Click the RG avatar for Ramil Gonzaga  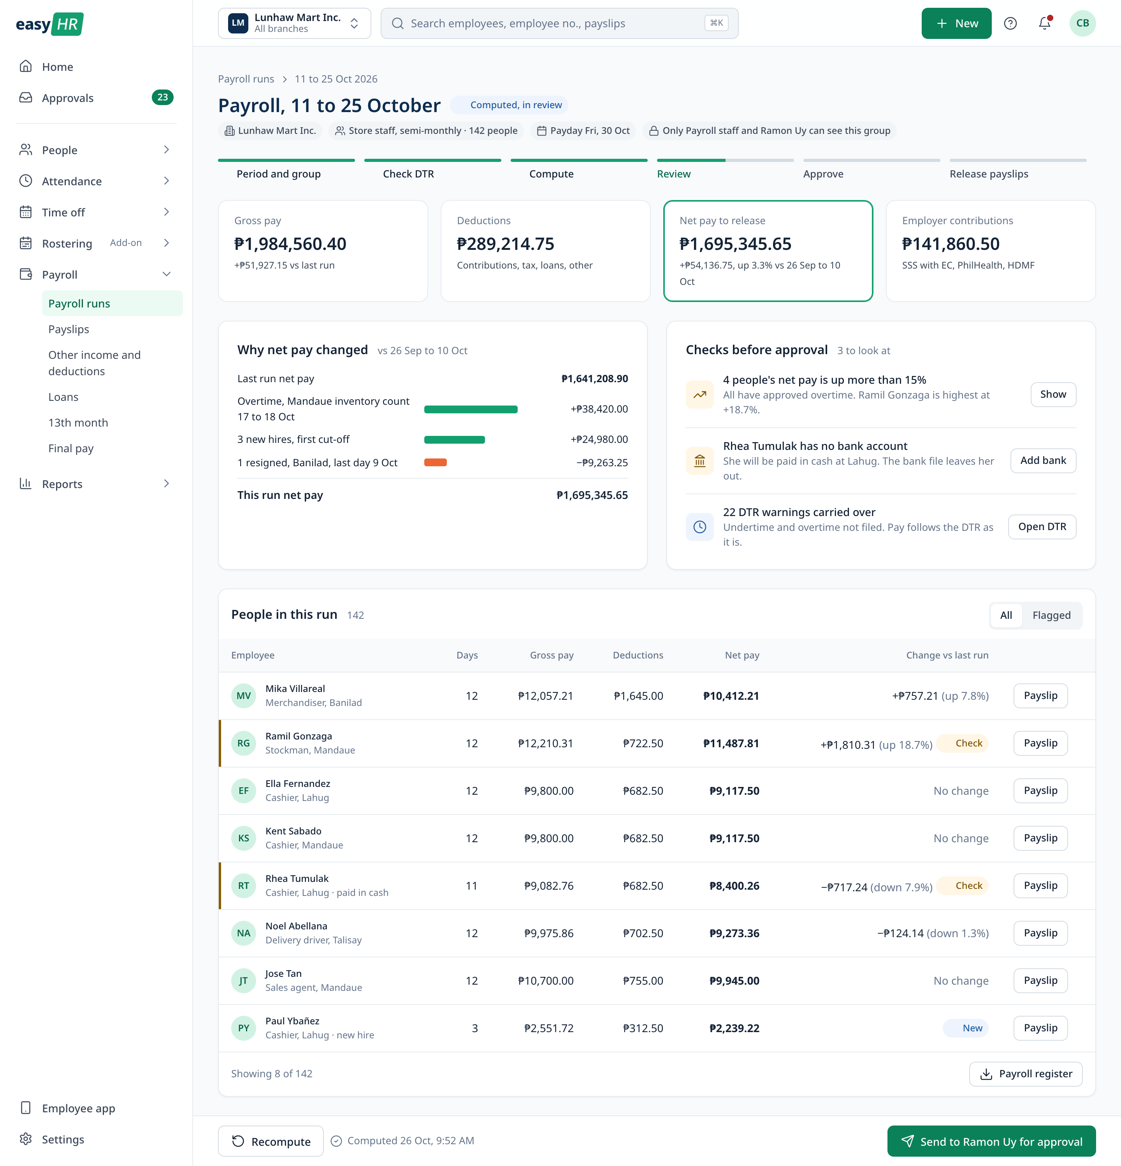pyautogui.click(x=243, y=743)
